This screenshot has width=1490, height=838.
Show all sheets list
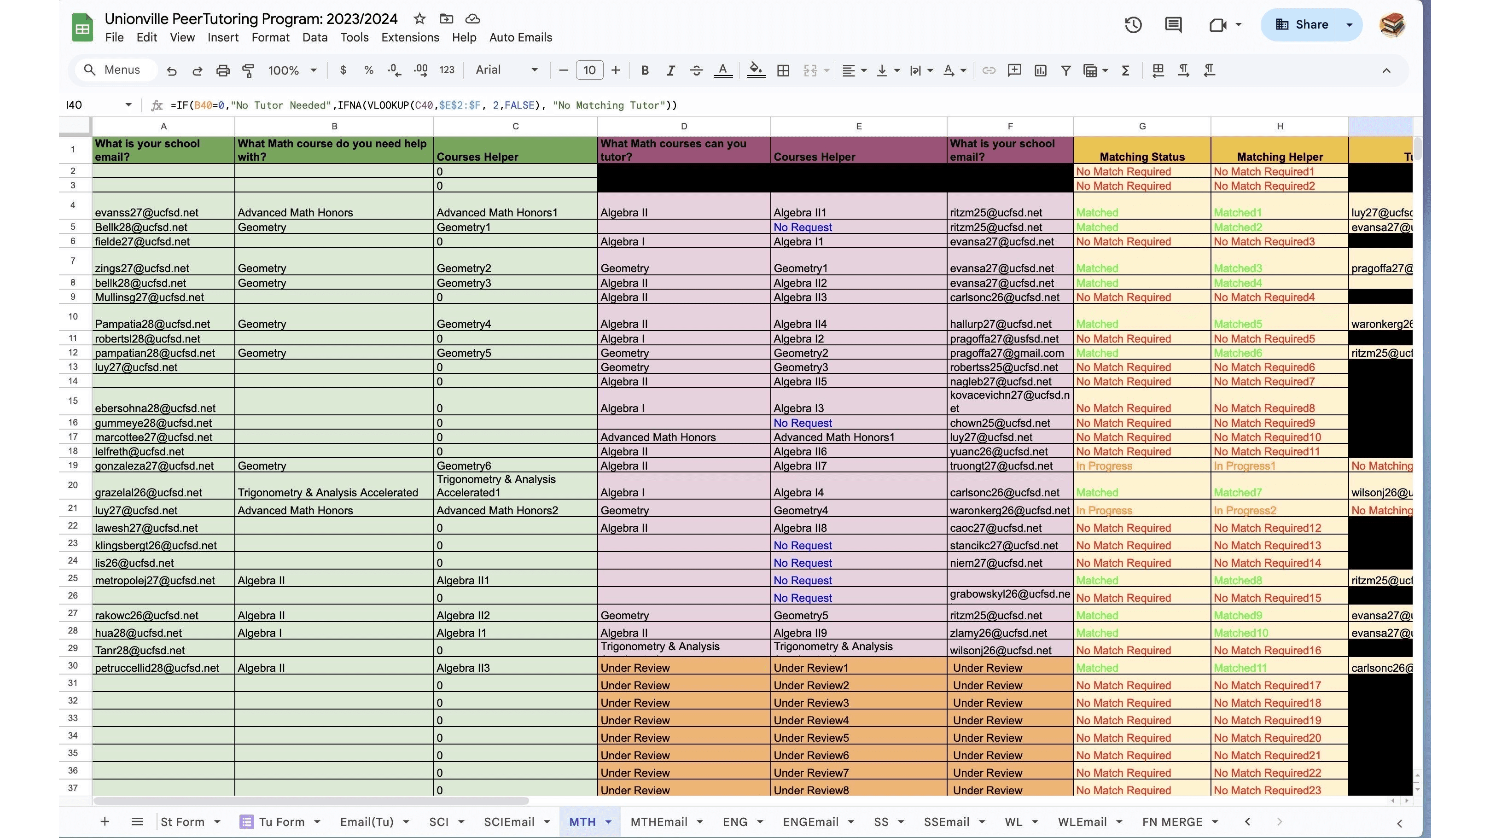point(137,821)
